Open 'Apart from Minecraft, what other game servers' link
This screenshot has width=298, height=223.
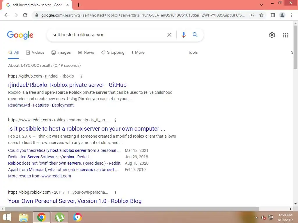point(63,170)
